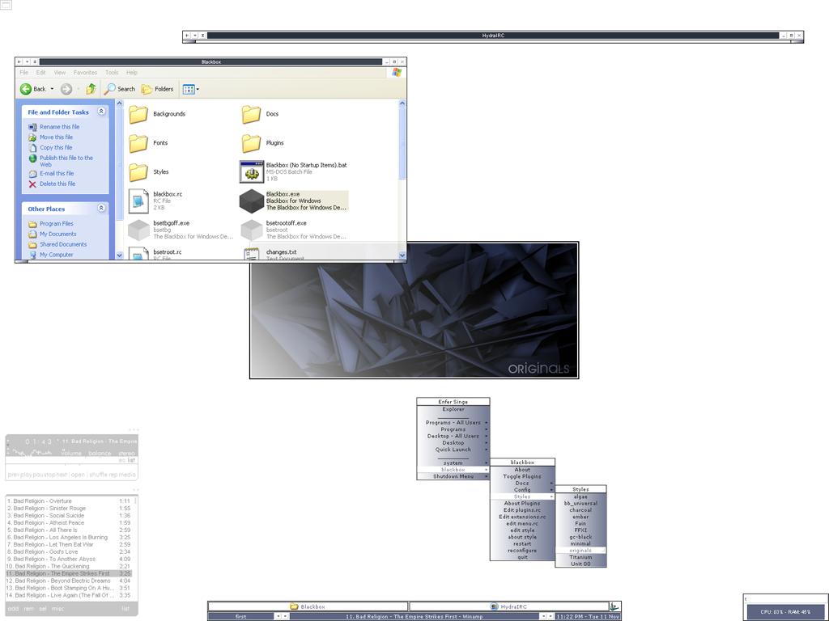829x621 pixels.
Task: Collapse File and Folder Tasks panel
Action: pos(101,112)
